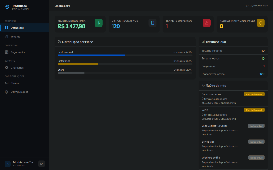Click the Enterprise plan progress bar
Image resolution: width=273 pixels, height=170 pixels.
point(125,64)
